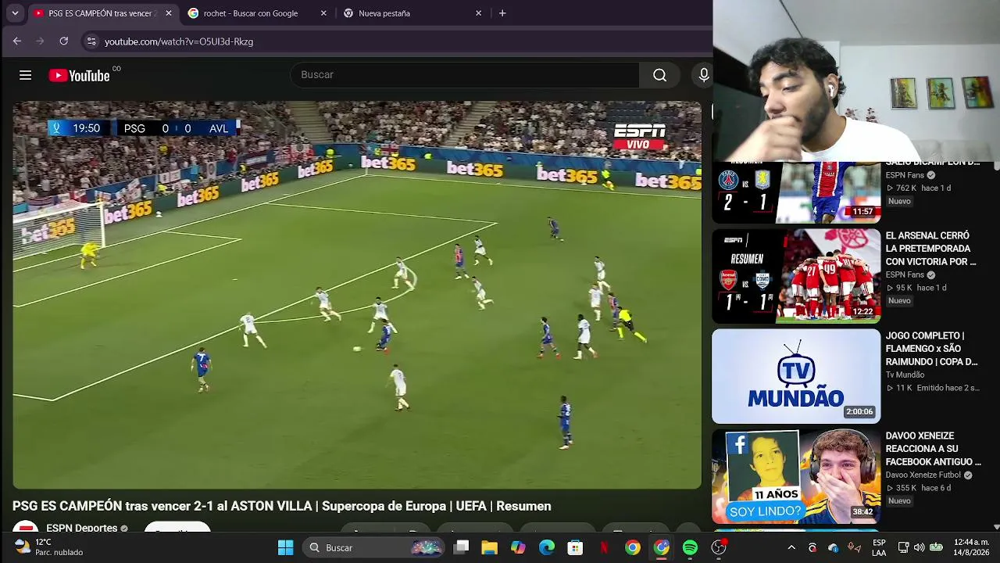1000x563 pixels.
Task: Open the PSG 2-1 highlights thumbnail
Action: click(796, 192)
